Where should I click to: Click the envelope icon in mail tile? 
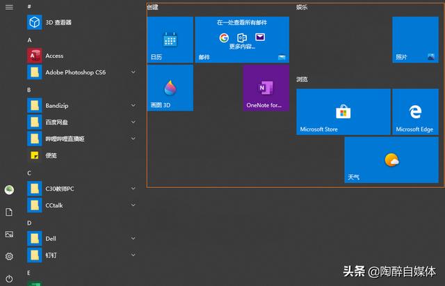(260, 37)
